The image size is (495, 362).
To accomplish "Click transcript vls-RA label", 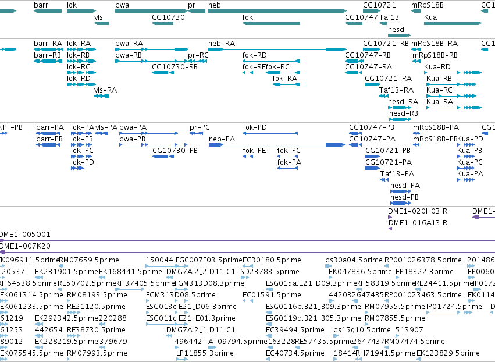I will click(x=105, y=90).
